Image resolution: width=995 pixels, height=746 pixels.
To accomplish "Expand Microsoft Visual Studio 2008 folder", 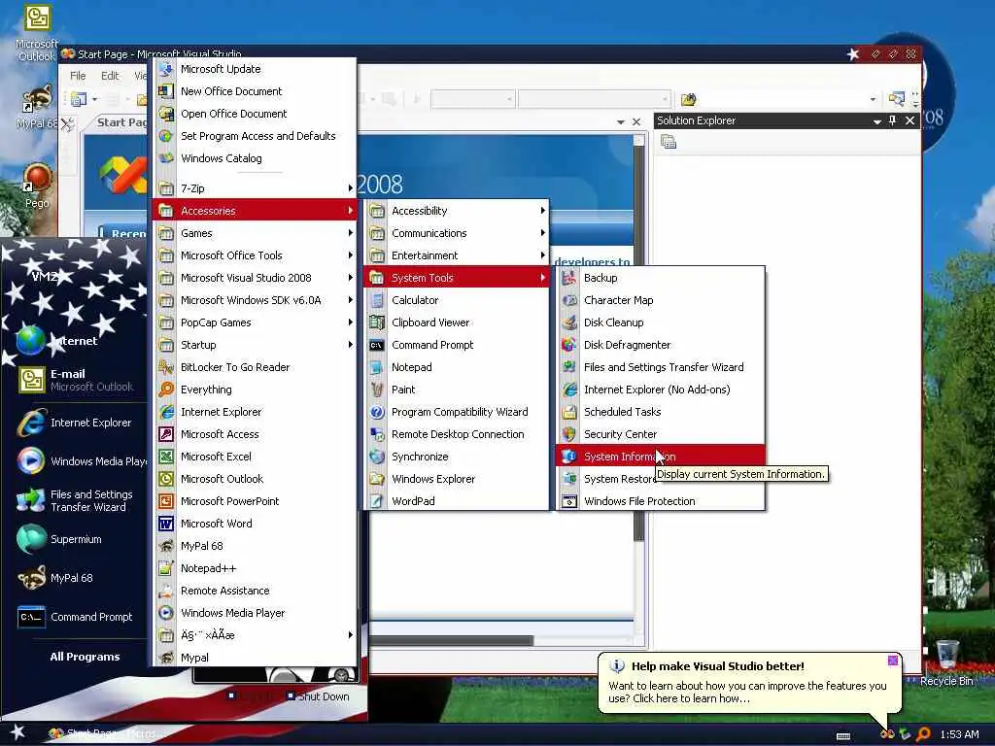I will point(254,278).
